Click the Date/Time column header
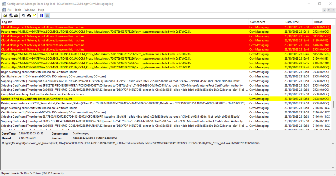Screen dimensions: 336x176 [x=292, y=22]
